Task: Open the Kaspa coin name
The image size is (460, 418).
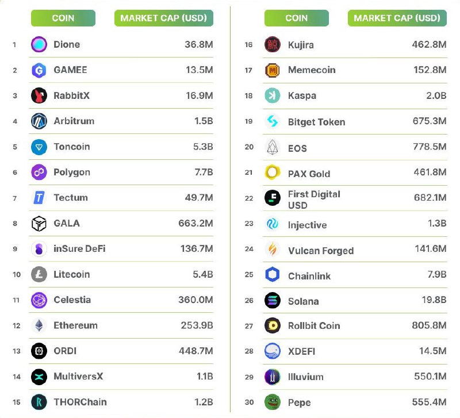Action: 302,96
